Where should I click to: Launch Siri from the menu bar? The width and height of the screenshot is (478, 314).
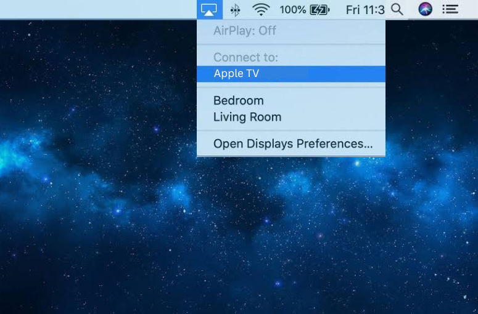(425, 9)
